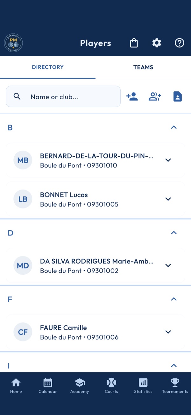Open the contact card import icon
The height and width of the screenshot is (415, 191).
178,96
